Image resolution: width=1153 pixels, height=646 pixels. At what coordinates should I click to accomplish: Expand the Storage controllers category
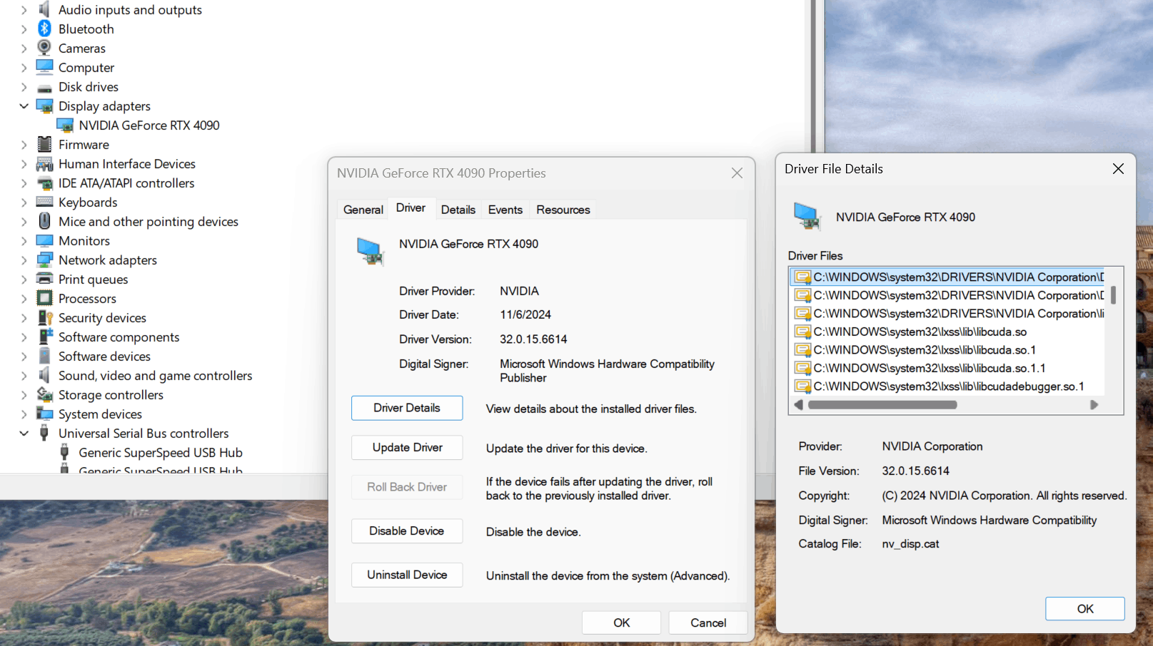[x=24, y=395]
